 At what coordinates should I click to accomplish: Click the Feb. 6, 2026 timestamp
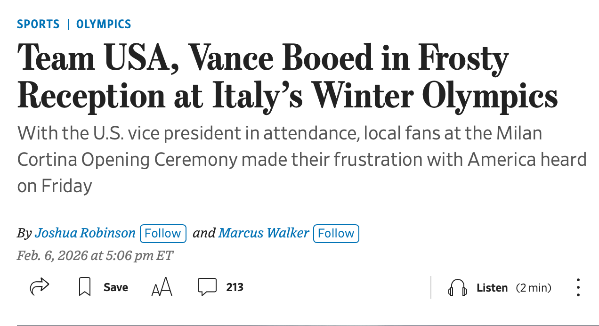(95, 255)
